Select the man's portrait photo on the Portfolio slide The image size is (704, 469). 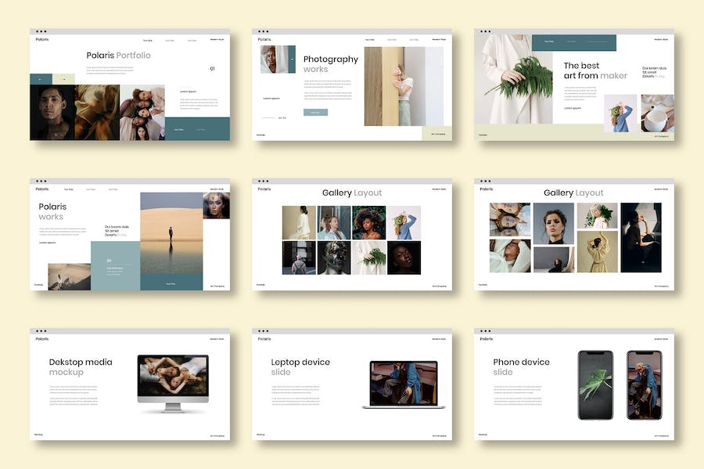[x=52, y=113]
